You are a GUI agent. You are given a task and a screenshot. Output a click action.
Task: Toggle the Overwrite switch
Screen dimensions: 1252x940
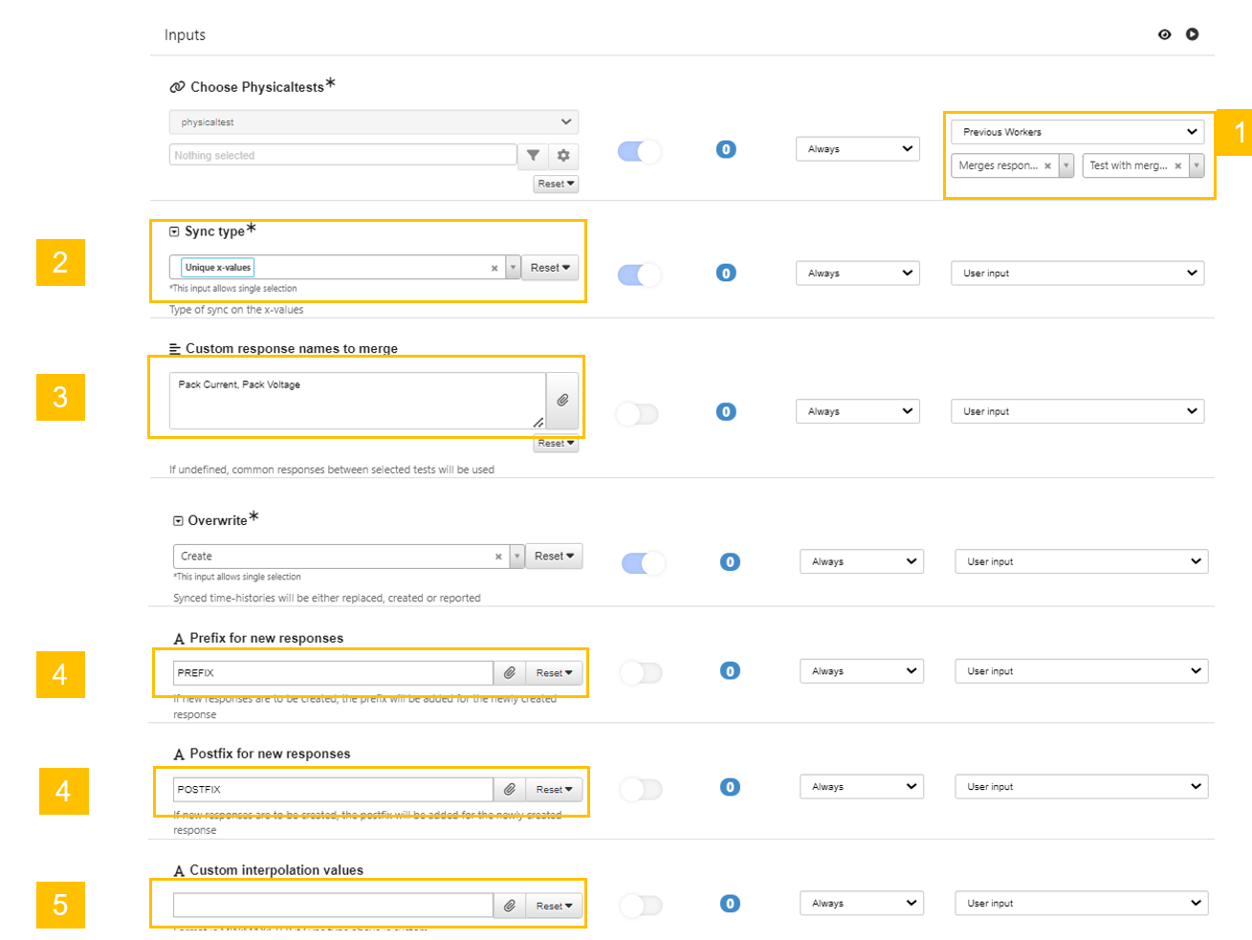pos(643,563)
